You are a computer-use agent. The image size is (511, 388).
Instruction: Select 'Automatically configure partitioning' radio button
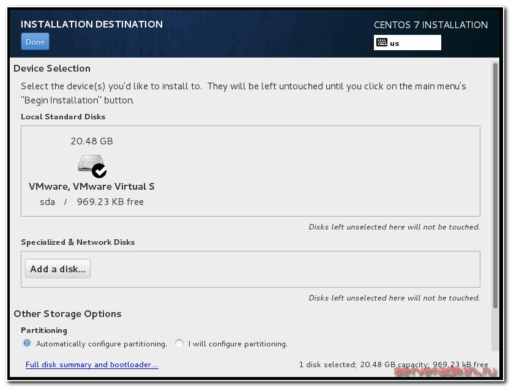[27, 343]
